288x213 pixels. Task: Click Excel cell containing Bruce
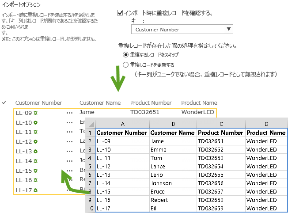pos(173,192)
